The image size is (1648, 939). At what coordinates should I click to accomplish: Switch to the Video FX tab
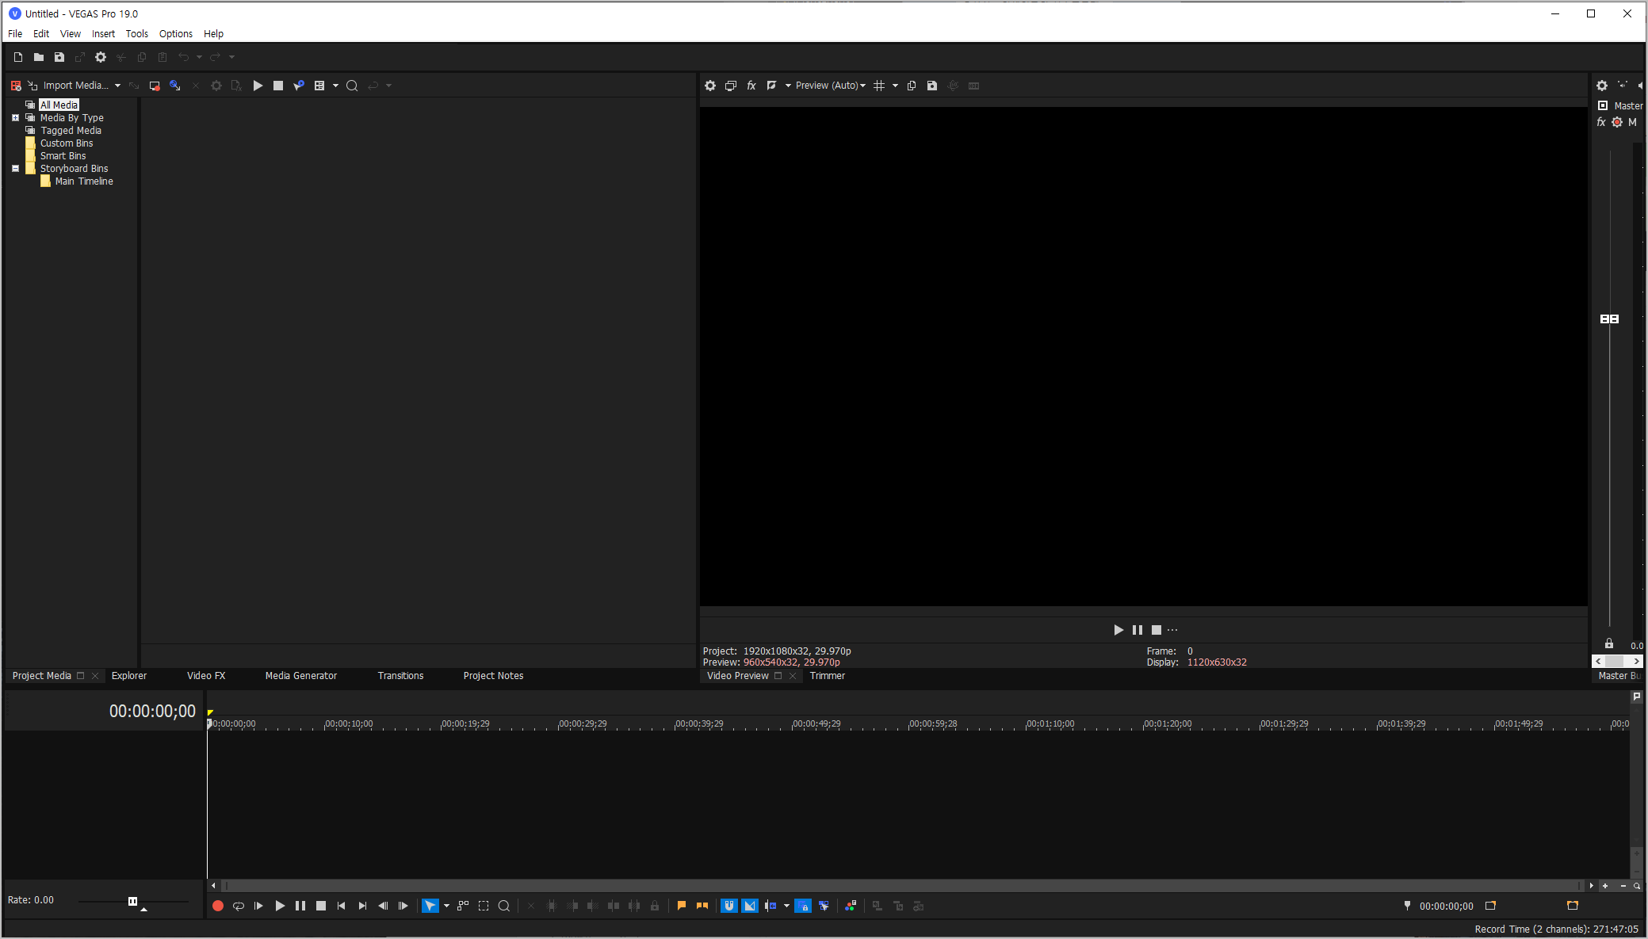(x=206, y=676)
